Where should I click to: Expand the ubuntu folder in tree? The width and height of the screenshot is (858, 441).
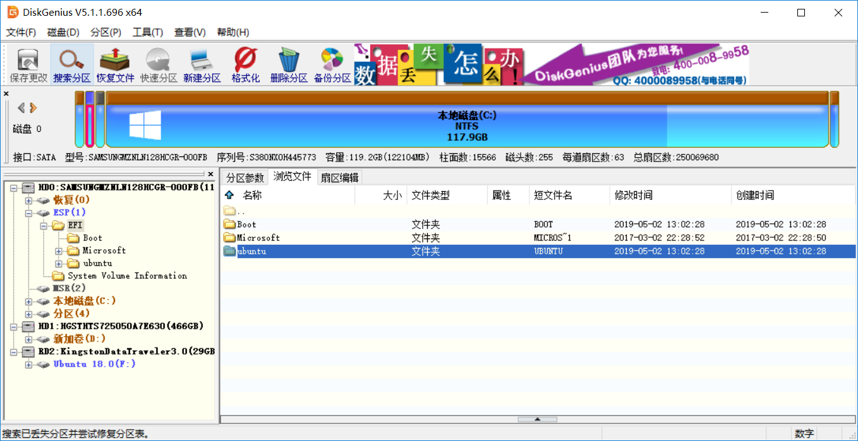tap(59, 263)
